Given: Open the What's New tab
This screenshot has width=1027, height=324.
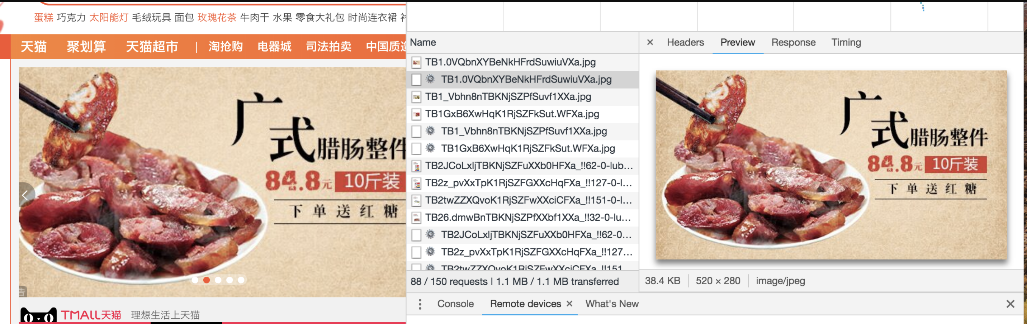Looking at the screenshot, I should tap(612, 304).
